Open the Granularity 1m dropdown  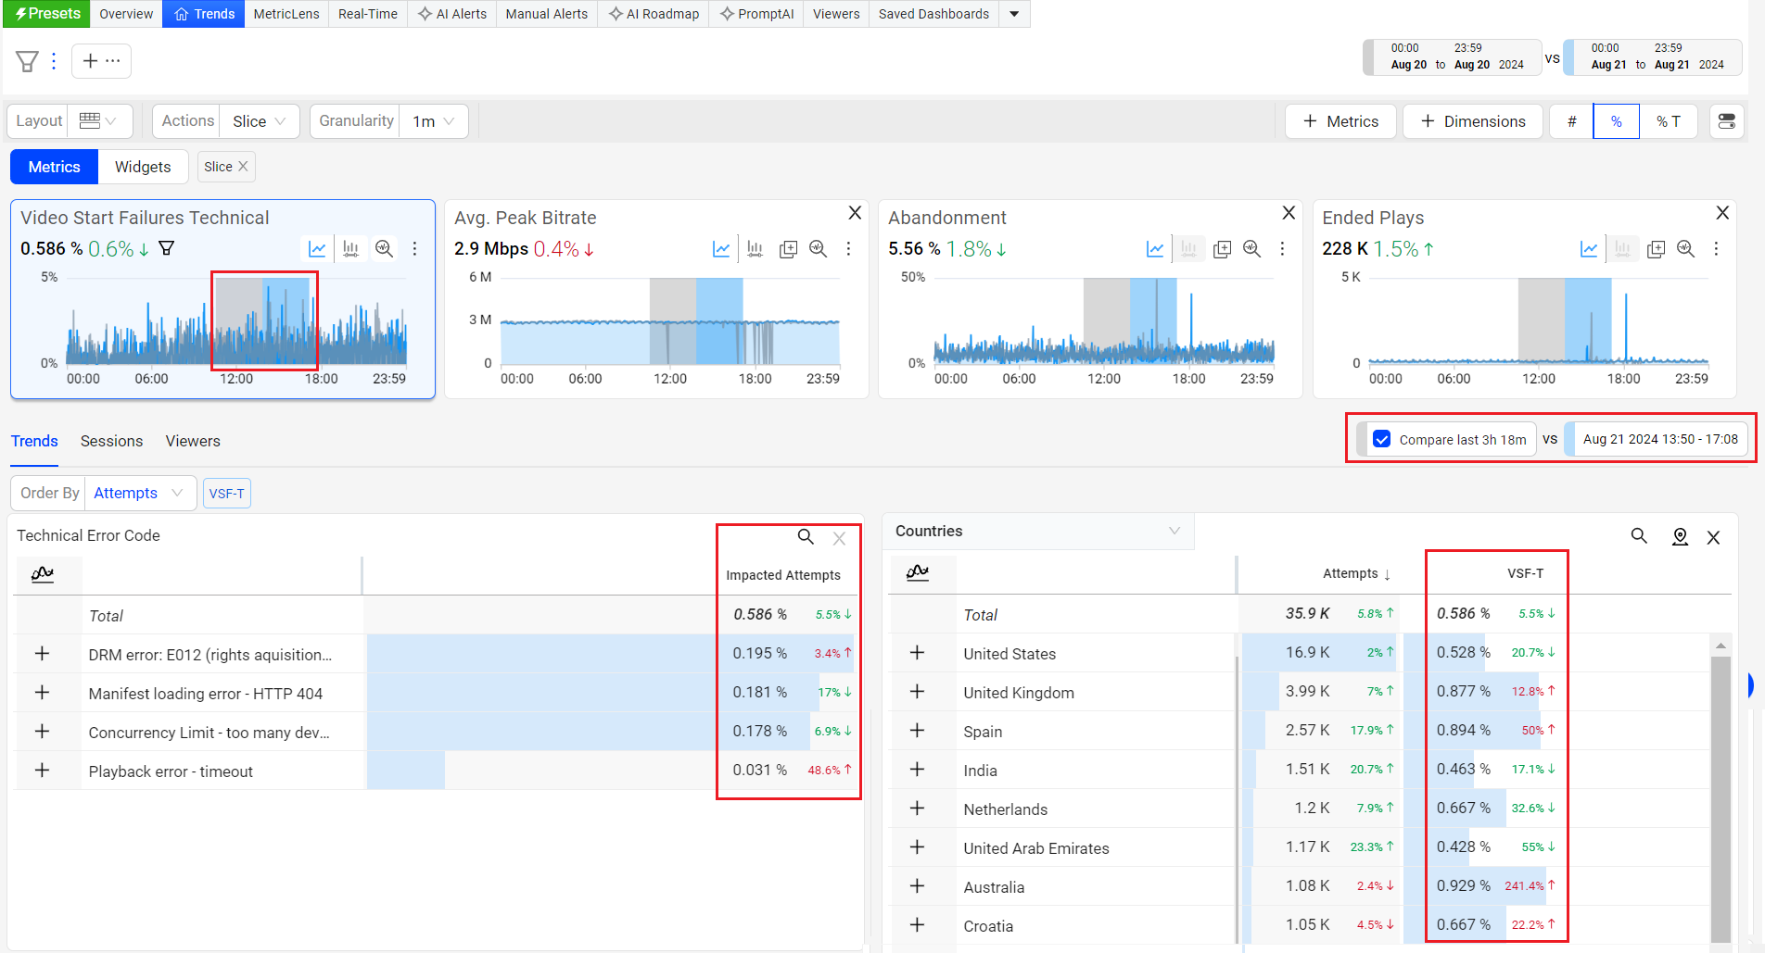tap(433, 121)
